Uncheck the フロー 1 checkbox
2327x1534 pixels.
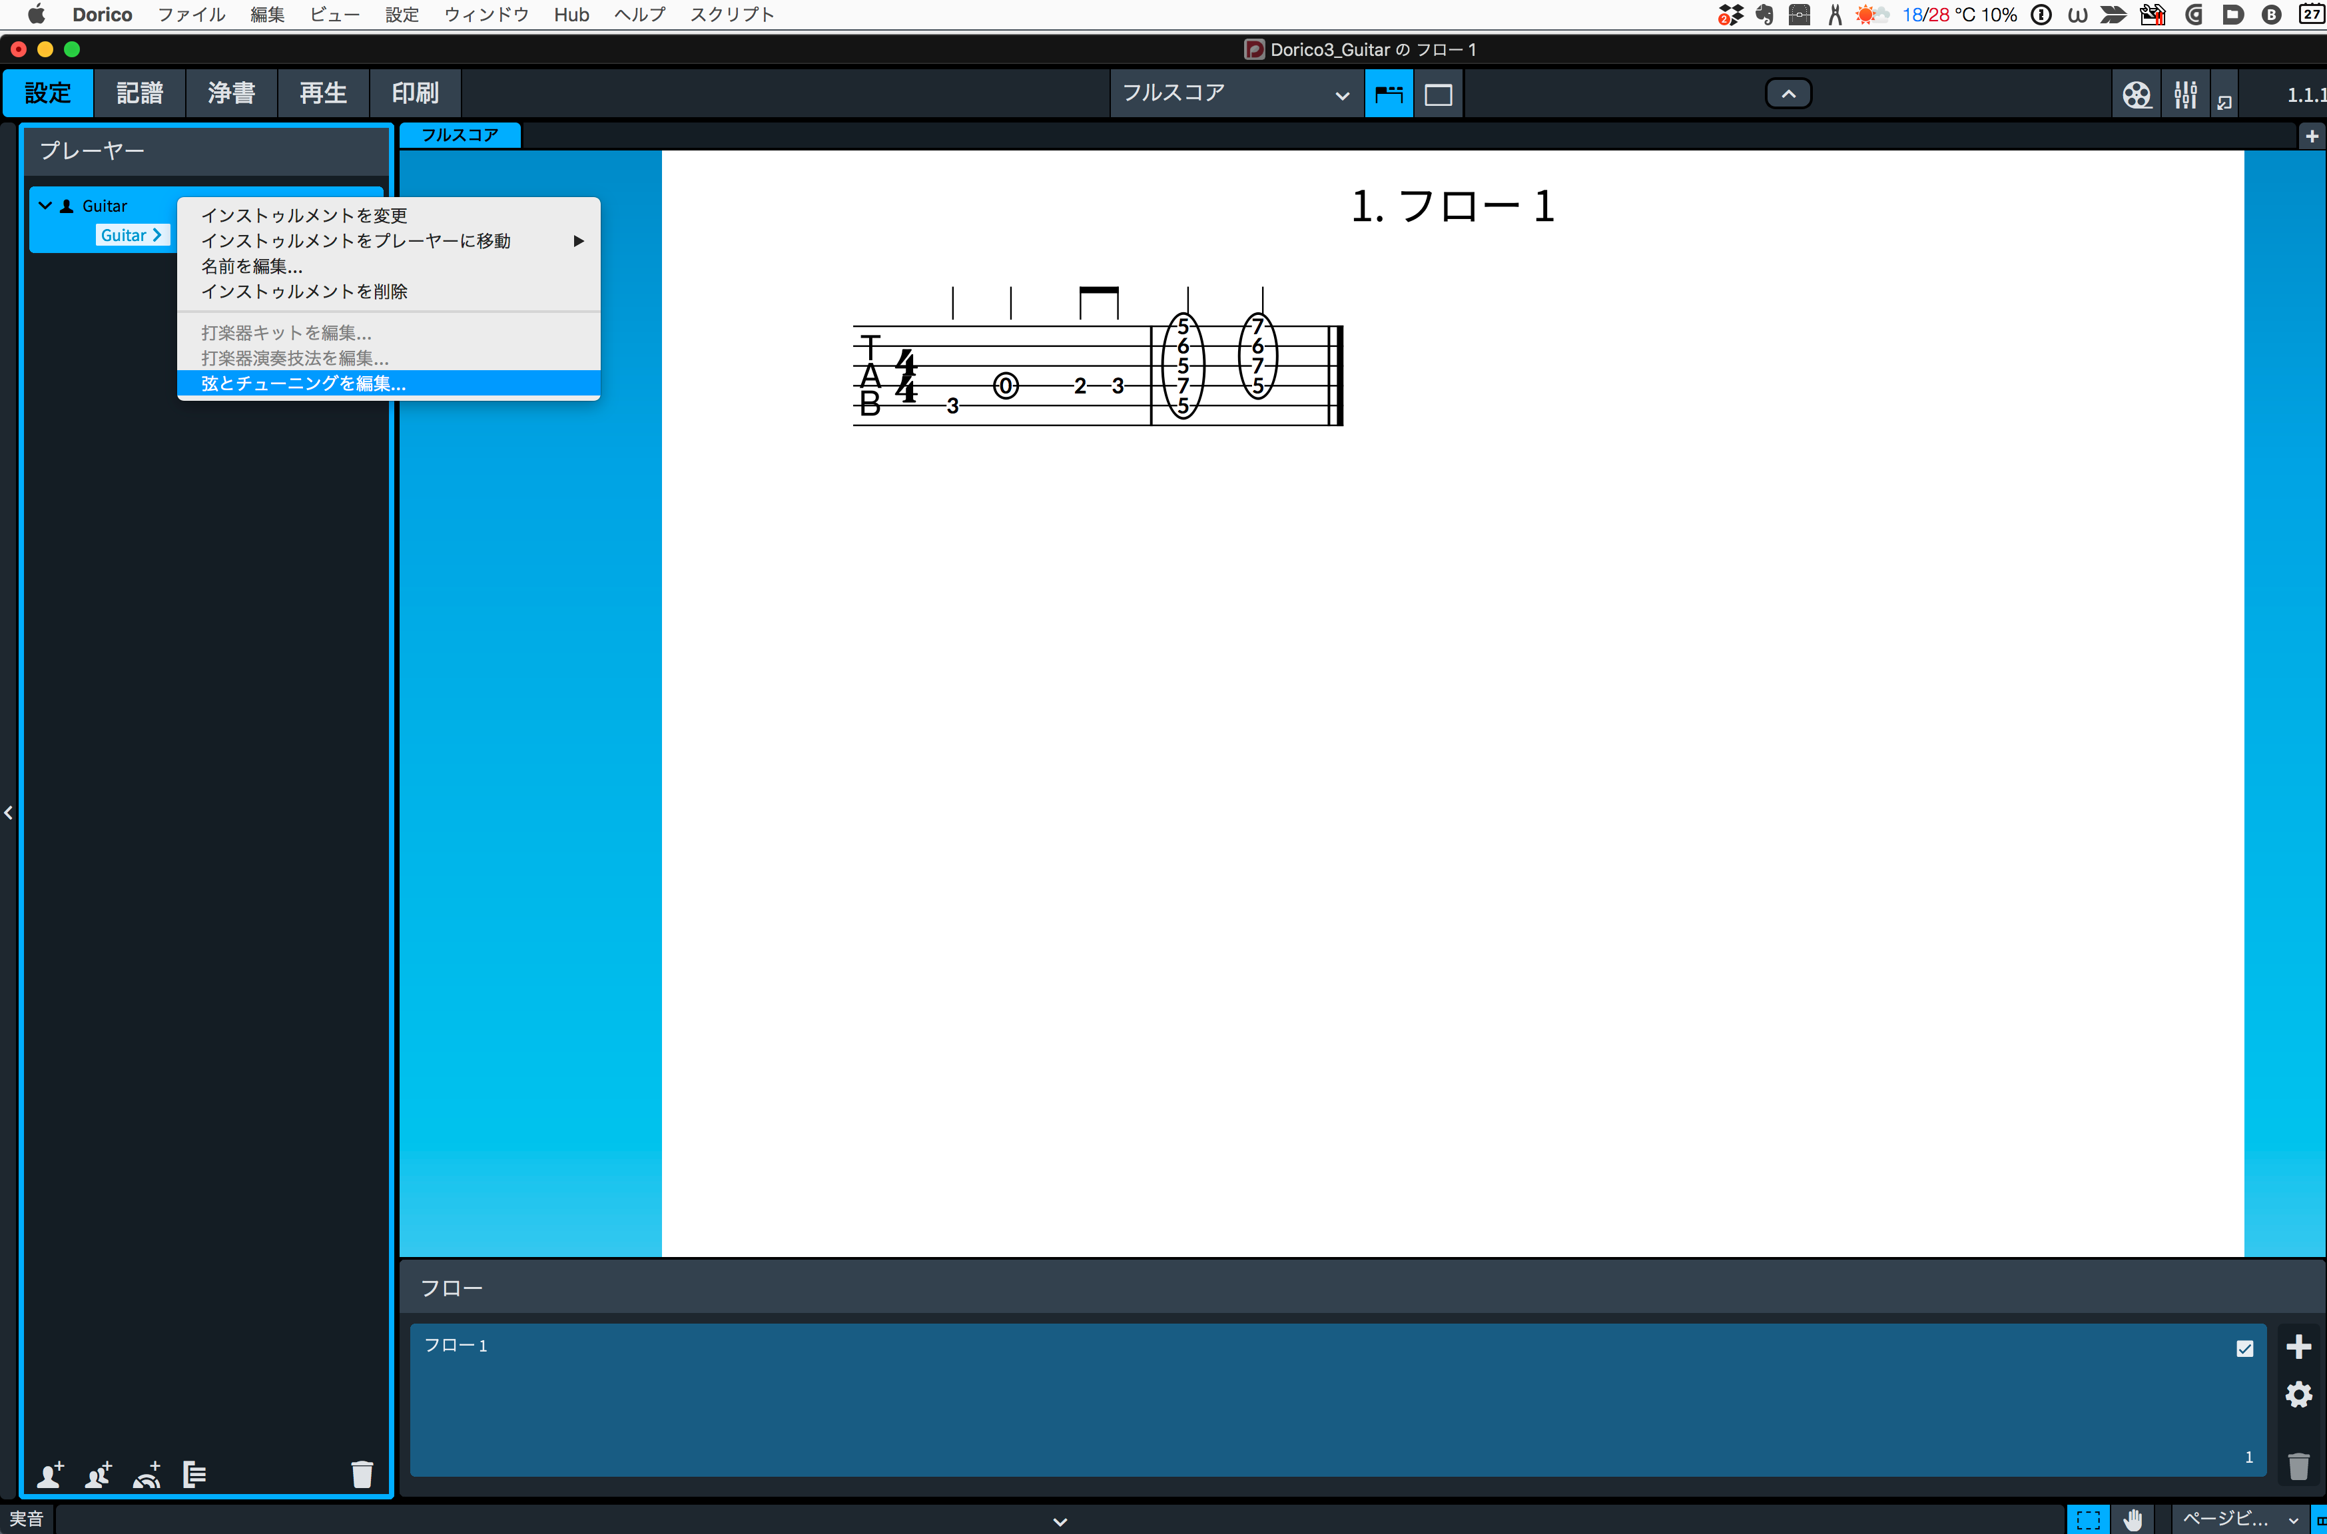click(2245, 1348)
